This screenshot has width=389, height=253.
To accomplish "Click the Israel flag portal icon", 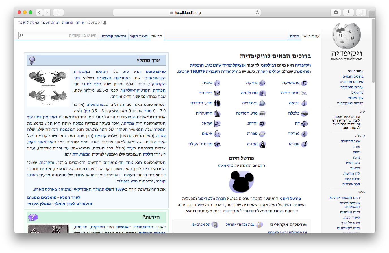I will (x=217, y=124).
